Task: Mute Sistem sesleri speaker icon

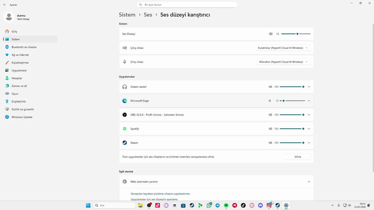Action: (270, 87)
